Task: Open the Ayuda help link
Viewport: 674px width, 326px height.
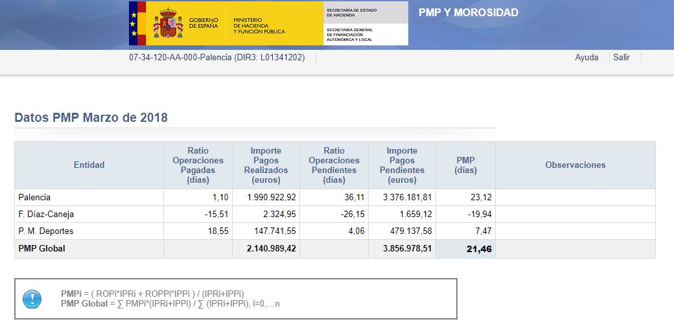Action: [587, 57]
